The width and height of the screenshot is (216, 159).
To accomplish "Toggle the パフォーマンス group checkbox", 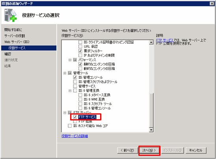I will (75, 60).
